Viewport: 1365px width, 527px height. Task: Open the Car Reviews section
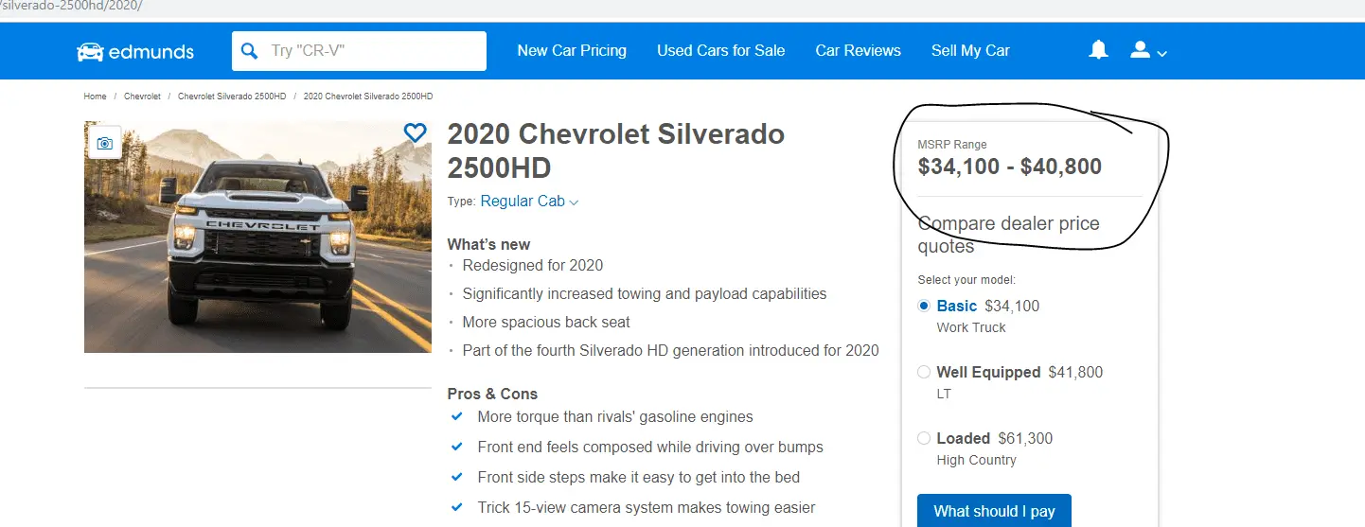[x=858, y=51]
